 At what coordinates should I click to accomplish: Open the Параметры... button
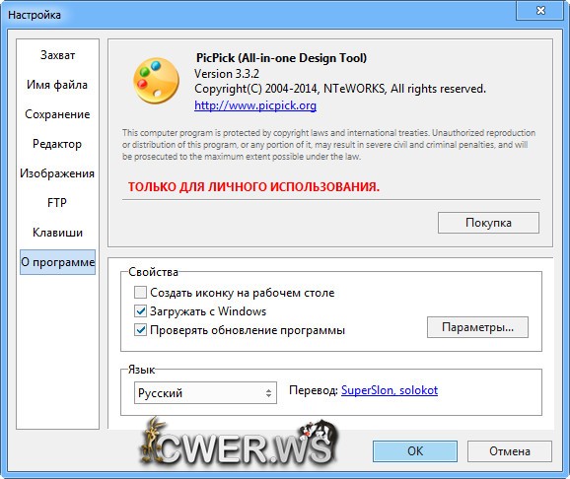pos(477,327)
